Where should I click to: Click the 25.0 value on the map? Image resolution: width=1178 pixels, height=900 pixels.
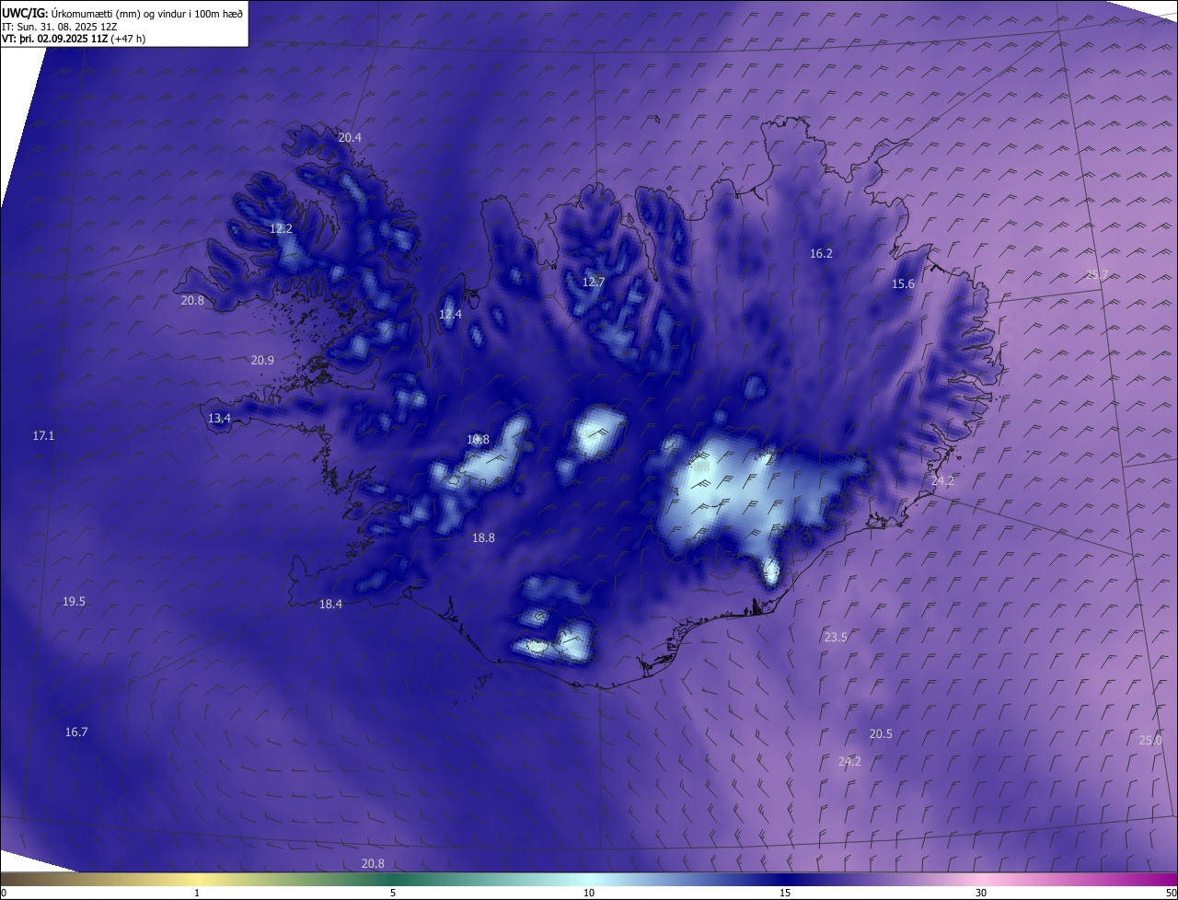coord(1150,740)
